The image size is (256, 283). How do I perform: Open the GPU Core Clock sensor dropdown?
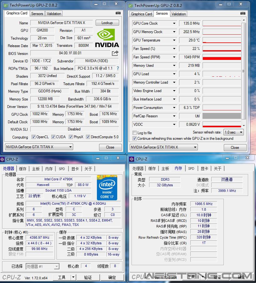click(174, 23)
